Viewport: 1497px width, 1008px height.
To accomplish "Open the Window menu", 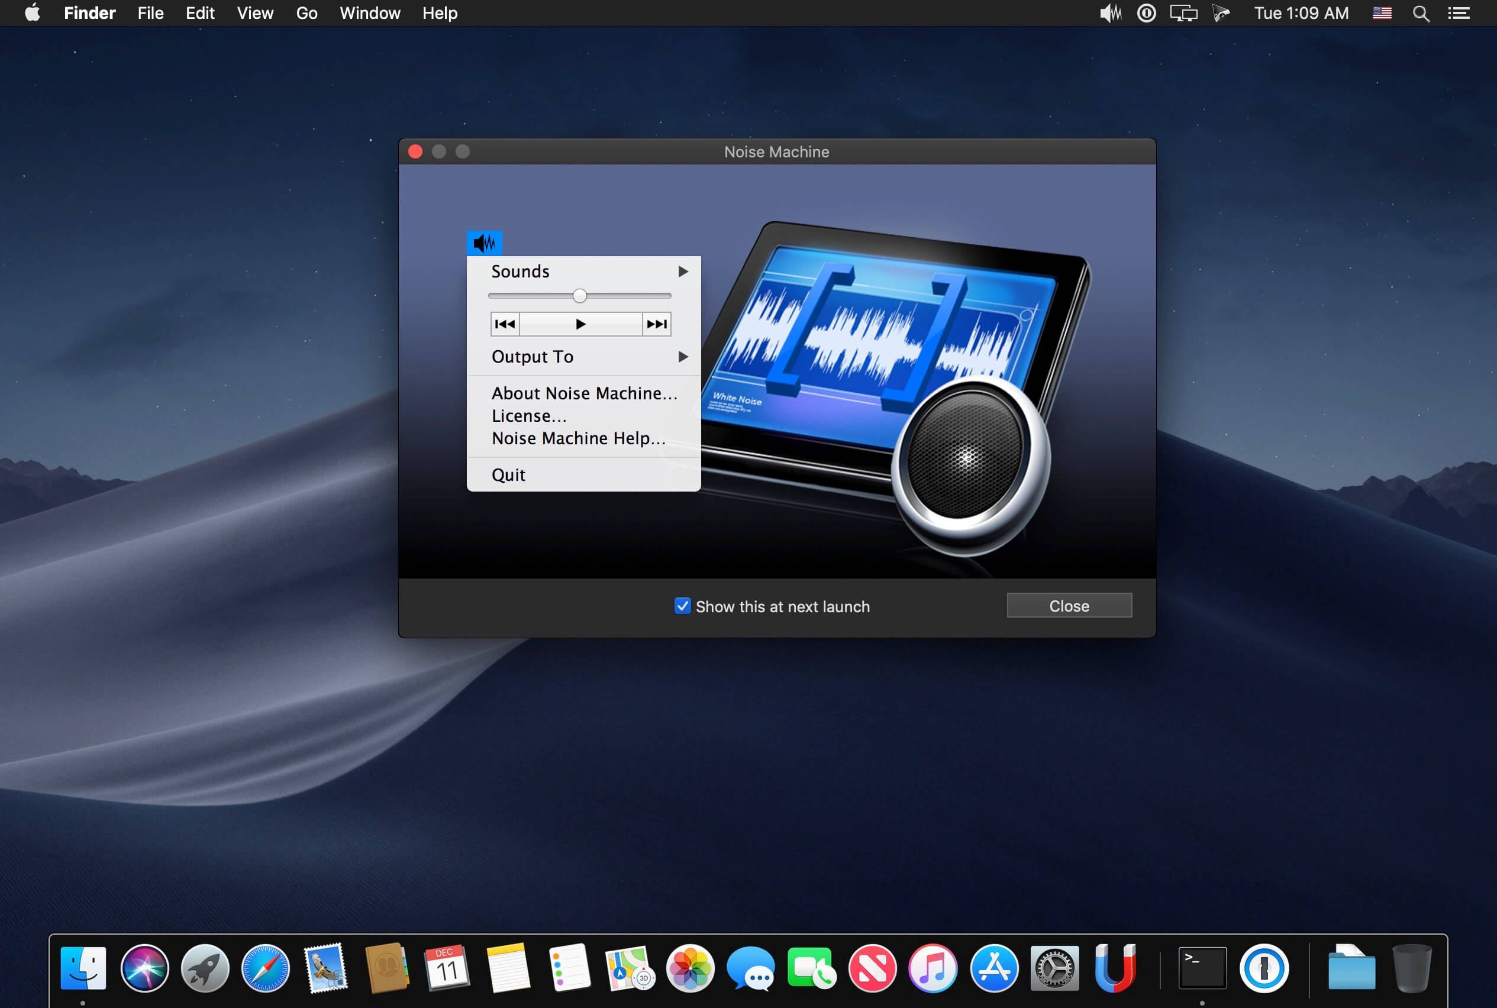I will point(370,14).
